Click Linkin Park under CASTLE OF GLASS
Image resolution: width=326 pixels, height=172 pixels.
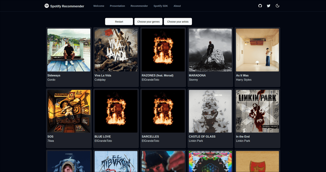[x=196, y=141]
